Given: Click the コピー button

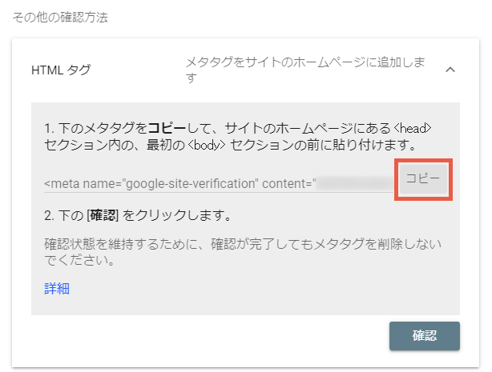Looking at the screenshot, I should click(x=423, y=178).
